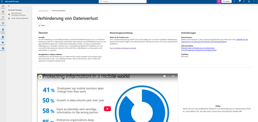Viewport: 258px width, 122px height.
Task: Open the Einstellungen gear in the left rail
Action: (x=3, y=24)
